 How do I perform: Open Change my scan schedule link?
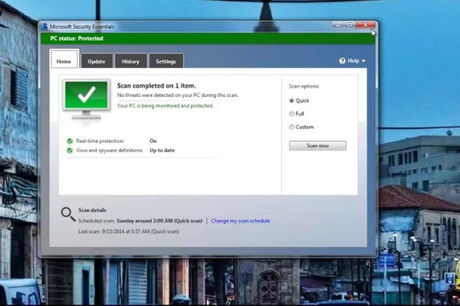(x=240, y=221)
